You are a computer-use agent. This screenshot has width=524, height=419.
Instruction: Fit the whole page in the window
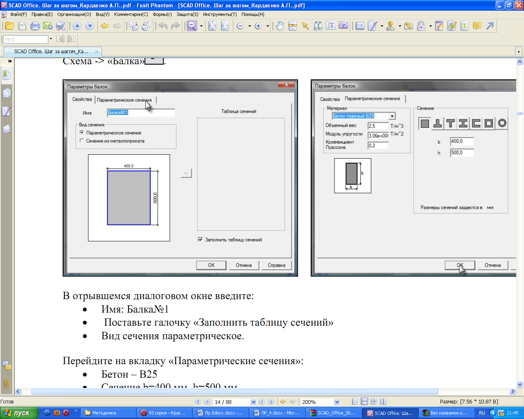pyautogui.click(x=212, y=26)
